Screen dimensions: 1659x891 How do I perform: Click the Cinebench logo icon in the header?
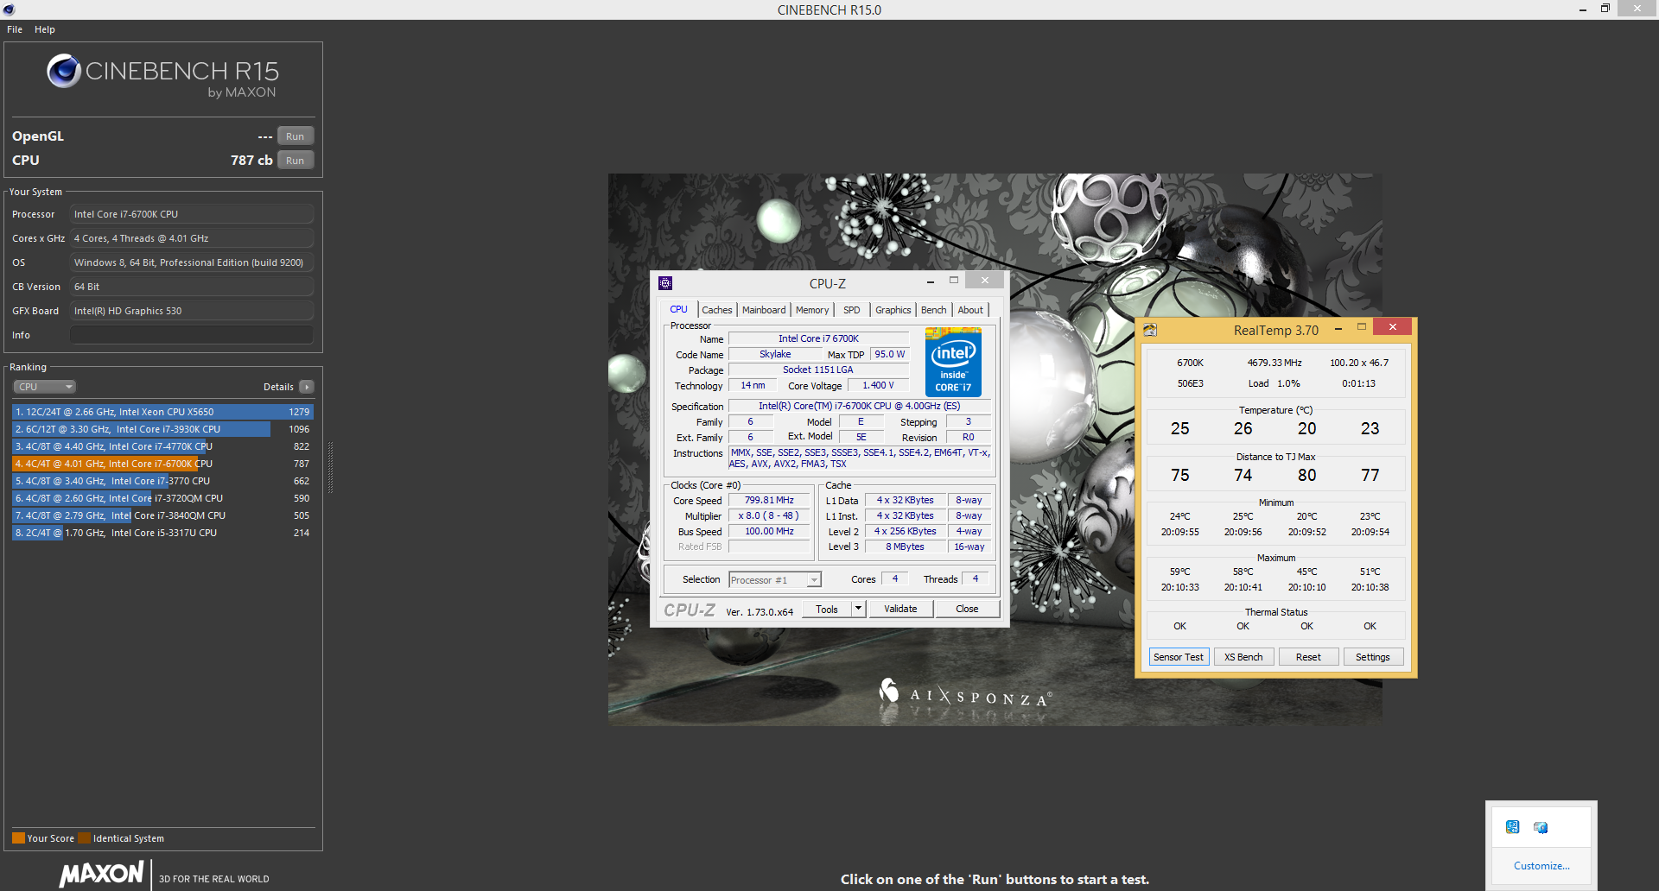point(64,71)
